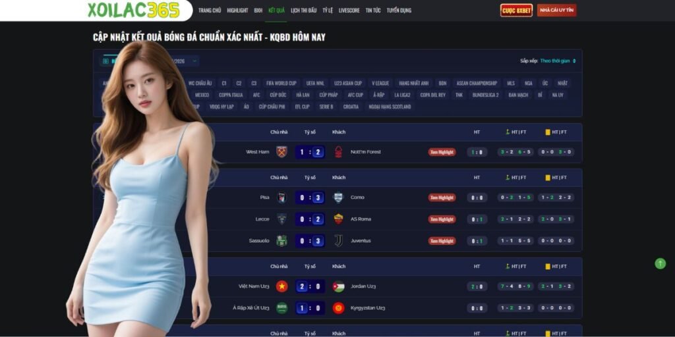The width and height of the screenshot is (675, 337).
Task: Open the 'Theo thời gian' sort dropdown
Action: [x=558, y=61]
